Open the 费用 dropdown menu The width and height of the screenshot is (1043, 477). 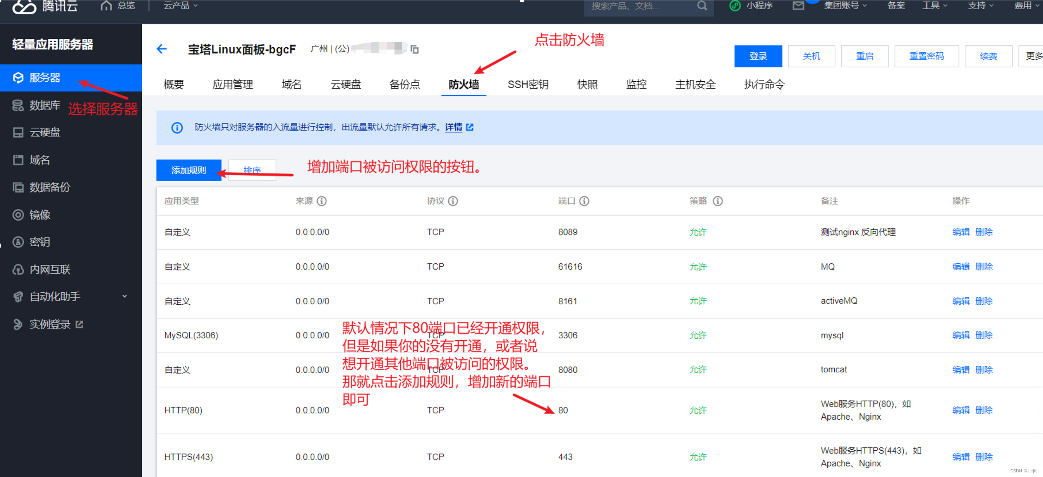(1026, 6)
